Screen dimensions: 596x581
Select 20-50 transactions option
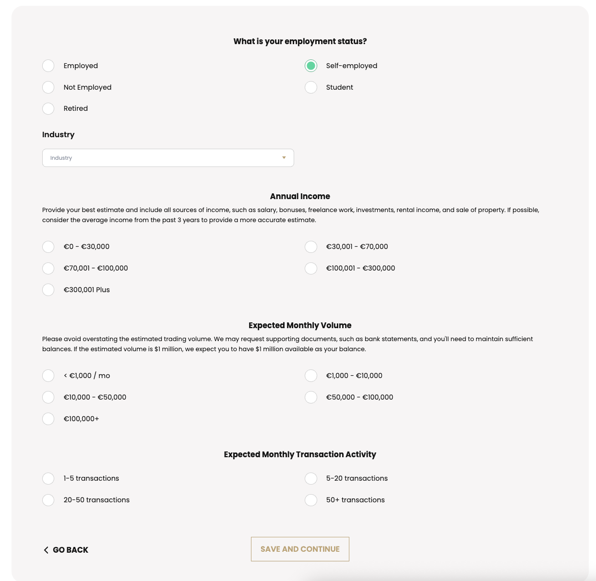coord(48,500)
